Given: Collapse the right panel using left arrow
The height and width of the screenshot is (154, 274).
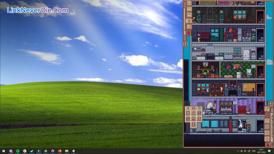Looking at the screenshot, I should click(x=271, y=103).
